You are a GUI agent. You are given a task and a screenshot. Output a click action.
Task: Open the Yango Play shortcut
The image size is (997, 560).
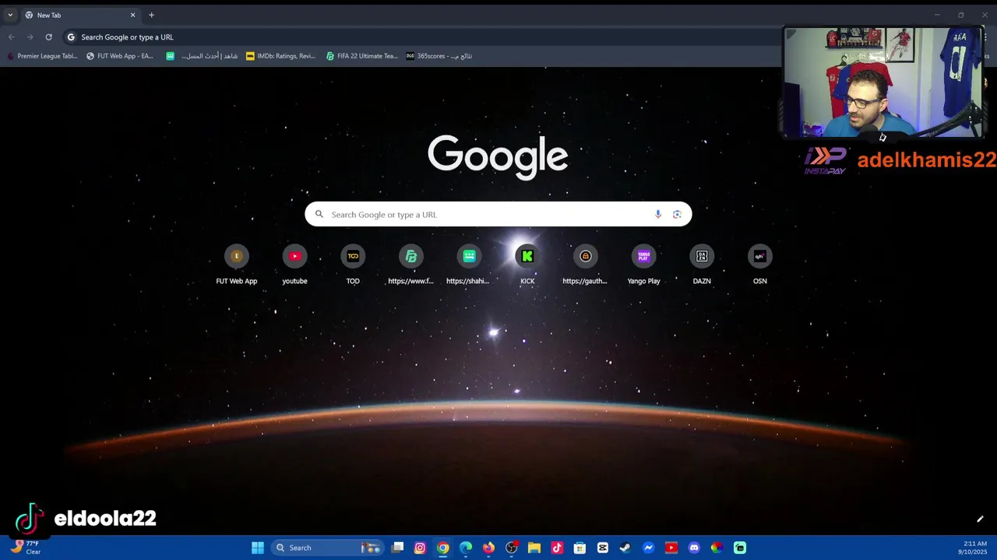point(643,265)
